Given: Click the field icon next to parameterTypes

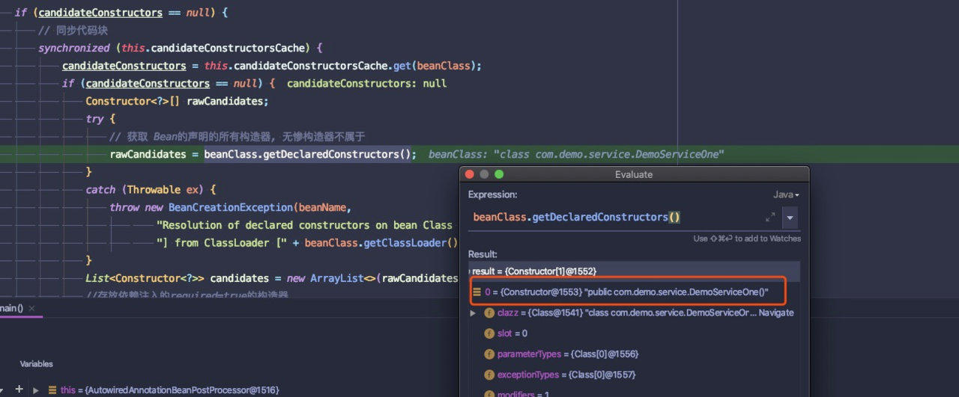Looking at the screenshot, I should point(489,354).
